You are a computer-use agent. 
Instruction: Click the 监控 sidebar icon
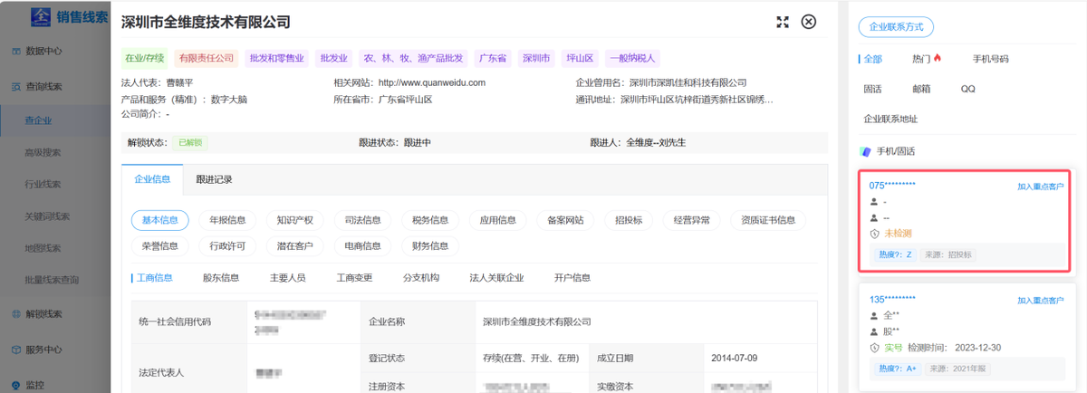(x=15, y=384)
